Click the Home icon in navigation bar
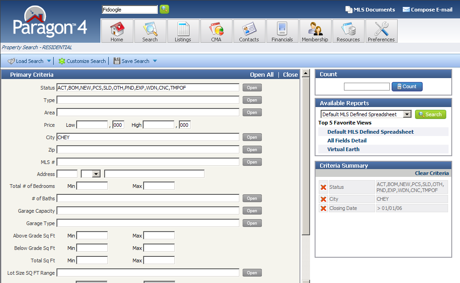The width and height of the screenshot is (460, 283). click(x=117, y=29)
